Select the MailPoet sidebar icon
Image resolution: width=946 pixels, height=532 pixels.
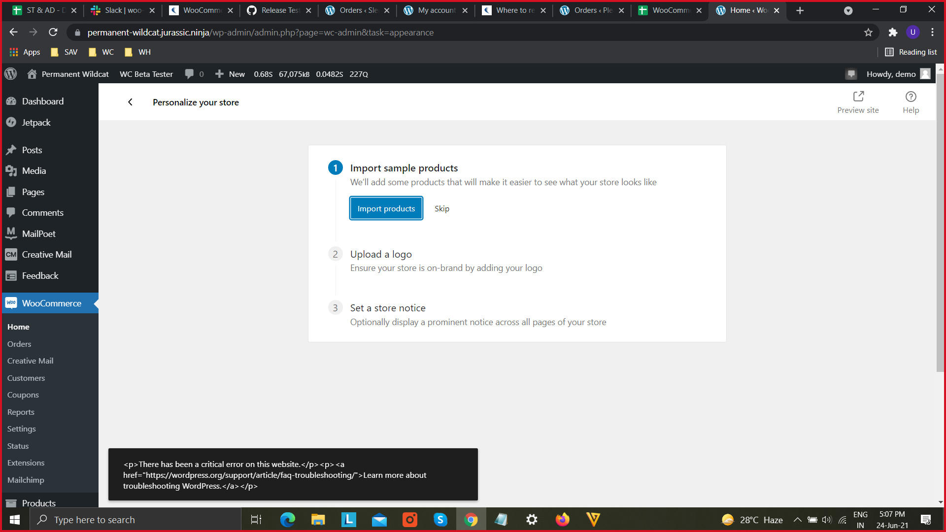pos(11,233)
